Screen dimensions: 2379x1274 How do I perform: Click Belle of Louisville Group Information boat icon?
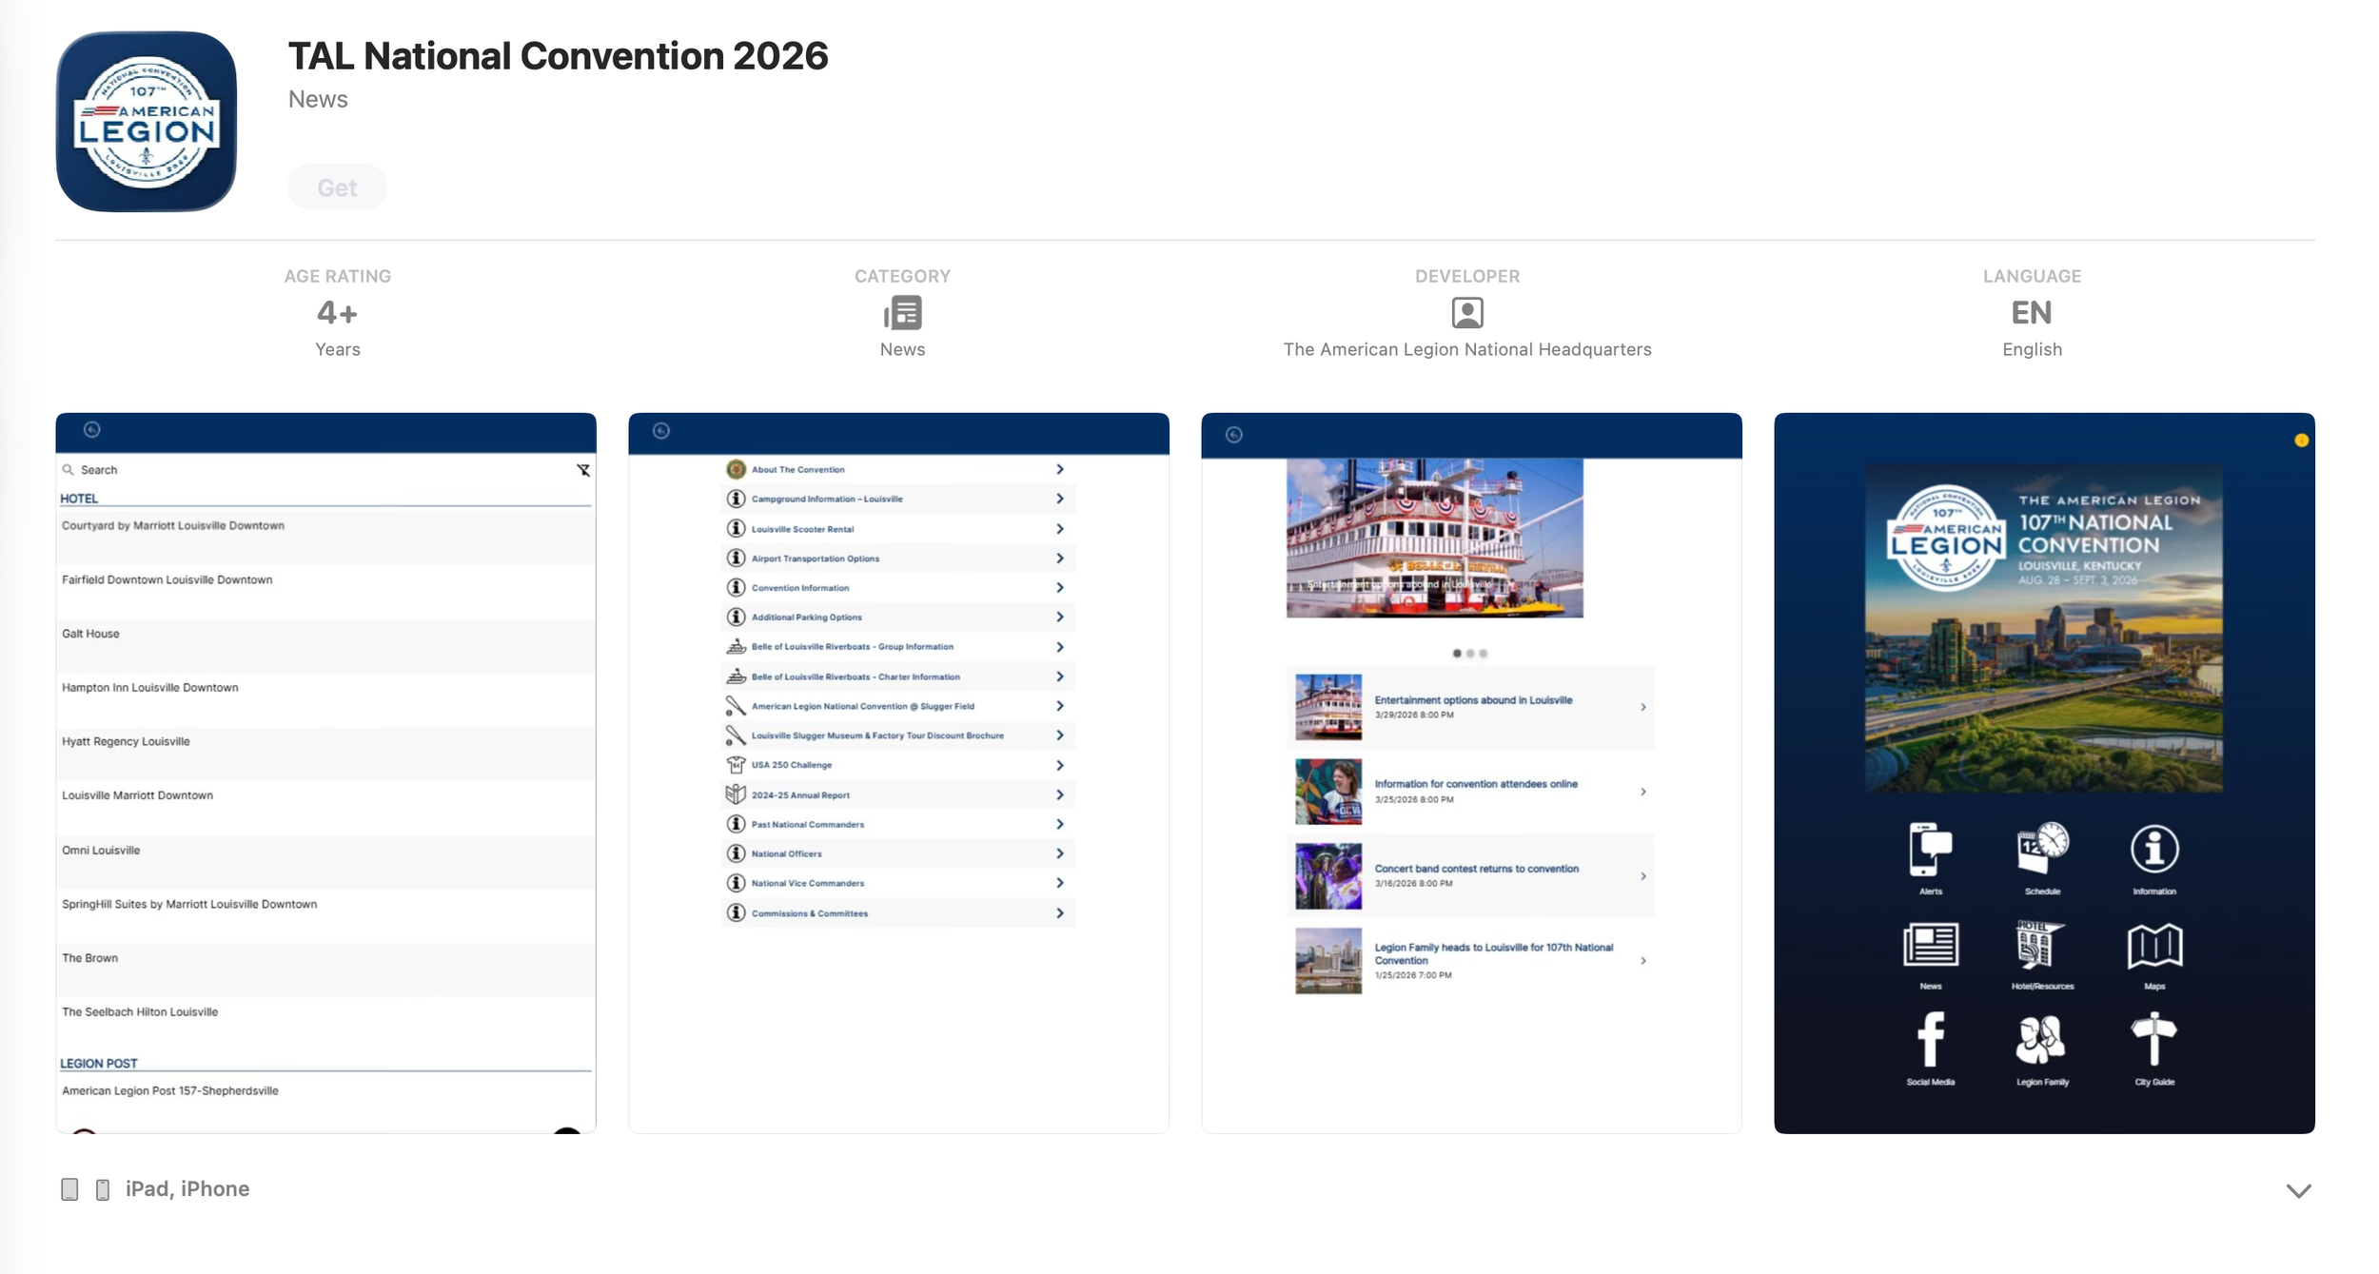(736, 647)
